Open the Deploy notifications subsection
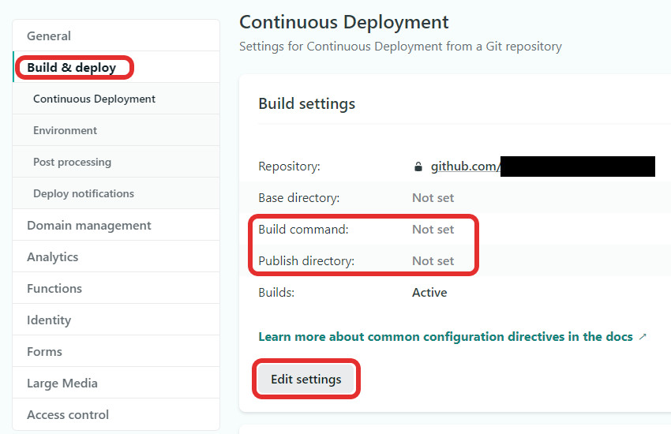Screen dimensions: 671x434 coord(84,194)
